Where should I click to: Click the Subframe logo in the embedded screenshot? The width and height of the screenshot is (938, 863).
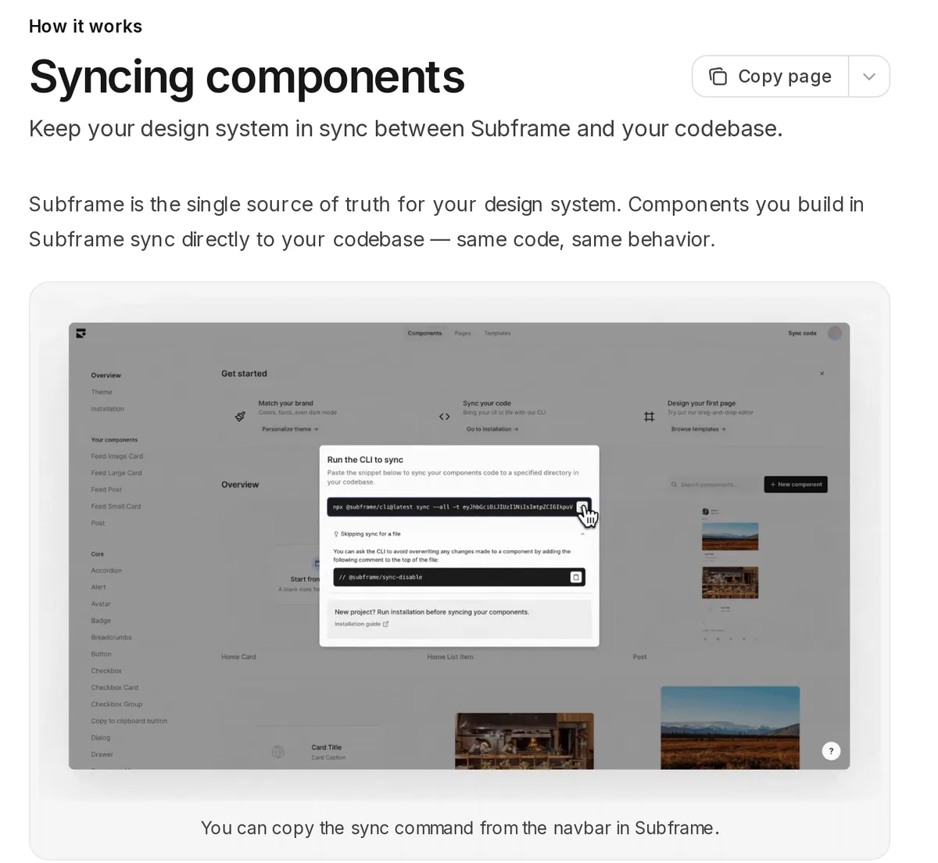point(81,333)
